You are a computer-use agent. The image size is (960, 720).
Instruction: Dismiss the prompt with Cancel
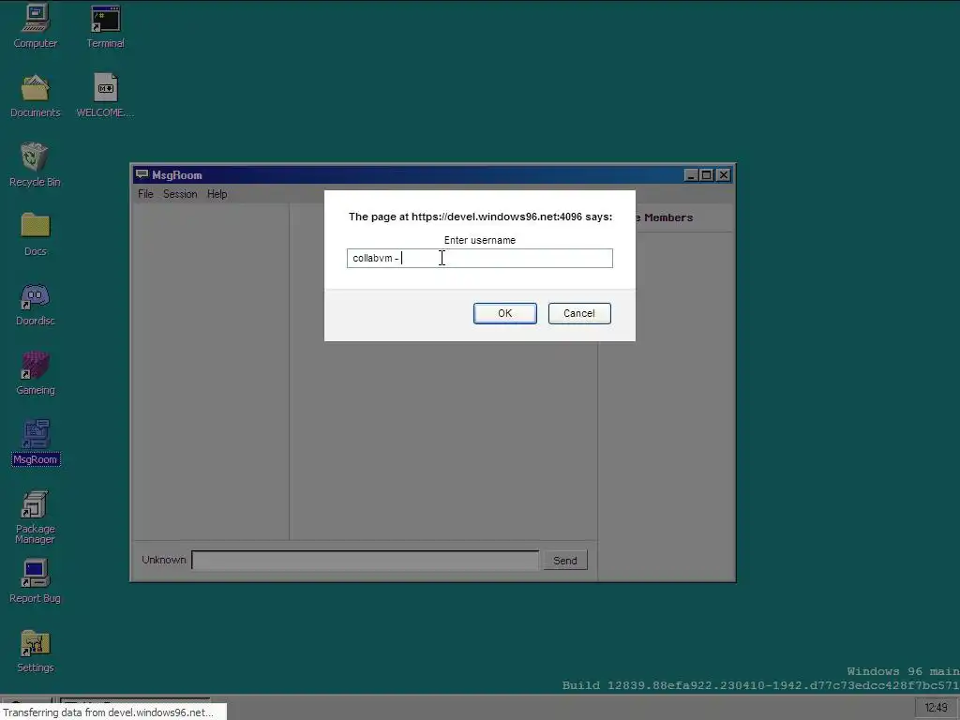pyautogui.click(x=579, y=313)
